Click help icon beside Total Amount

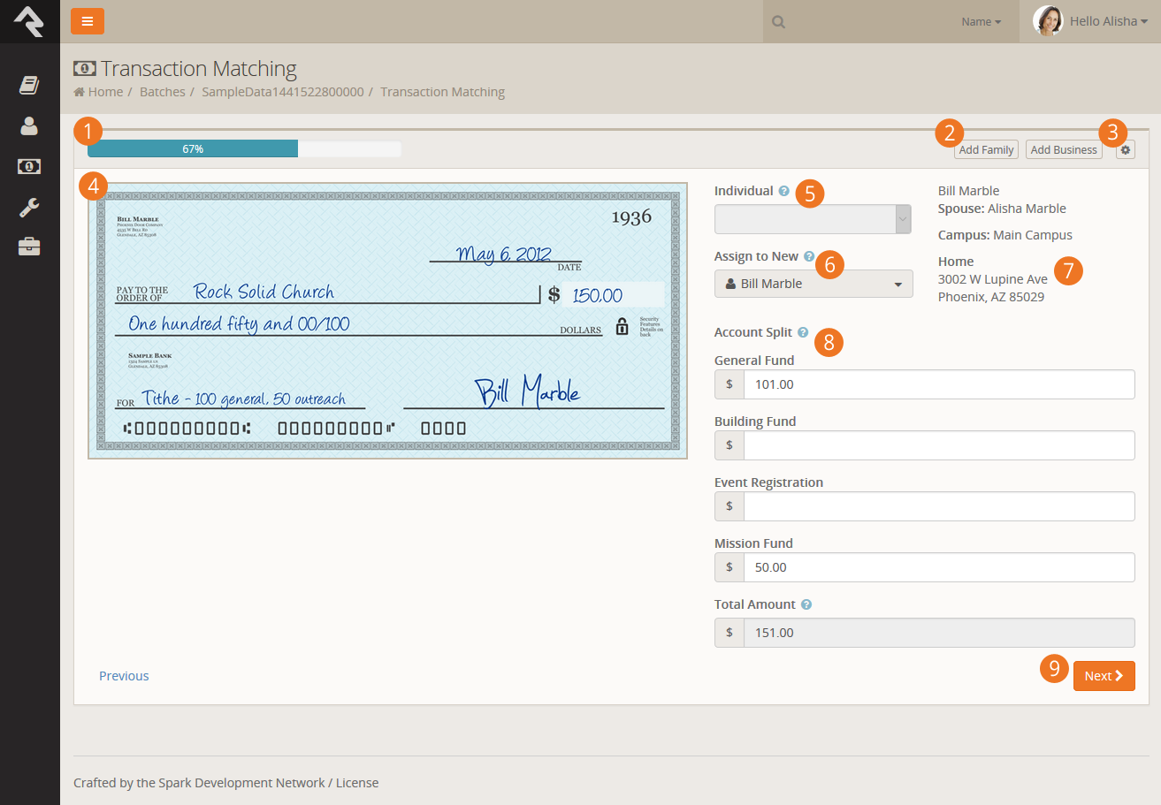click(x=806, y=605)
